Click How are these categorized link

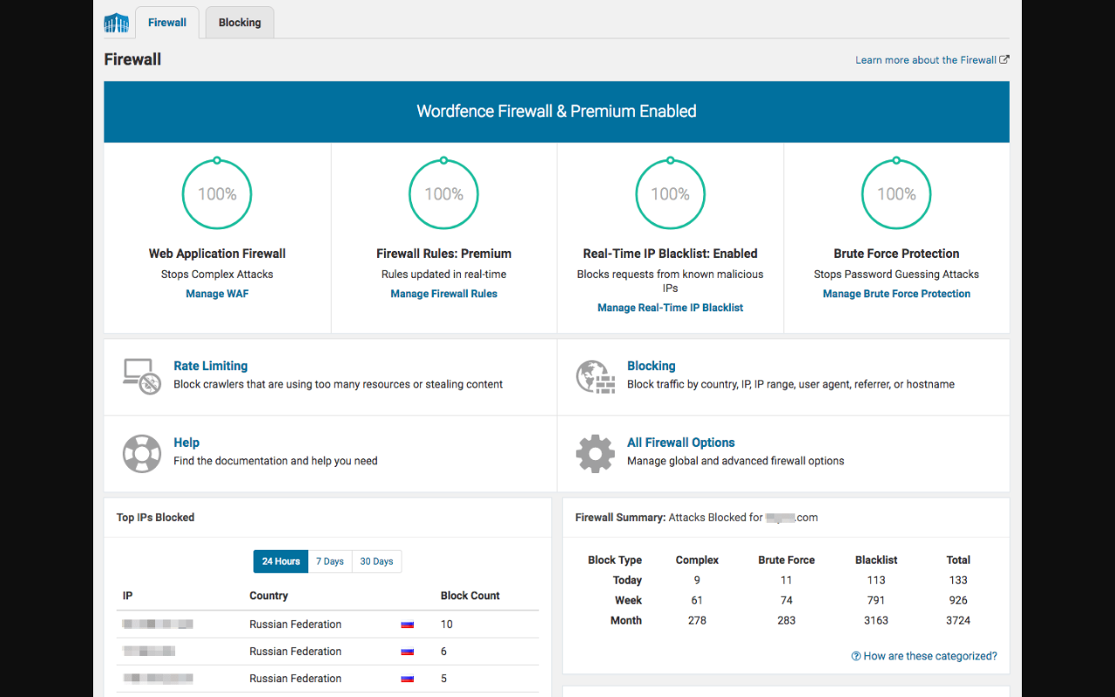930,656
